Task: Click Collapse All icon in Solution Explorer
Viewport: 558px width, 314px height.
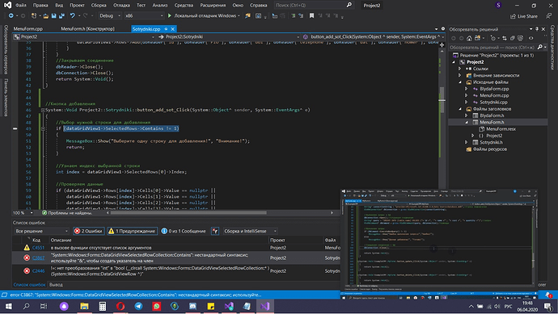Action: (513, 39)
